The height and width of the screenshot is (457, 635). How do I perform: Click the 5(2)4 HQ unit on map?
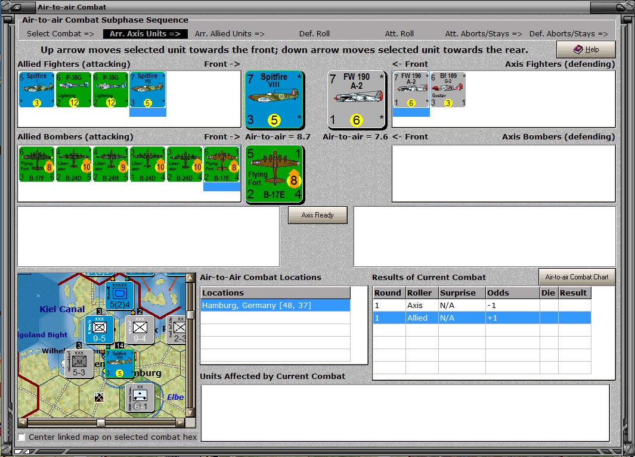(119, 296)
